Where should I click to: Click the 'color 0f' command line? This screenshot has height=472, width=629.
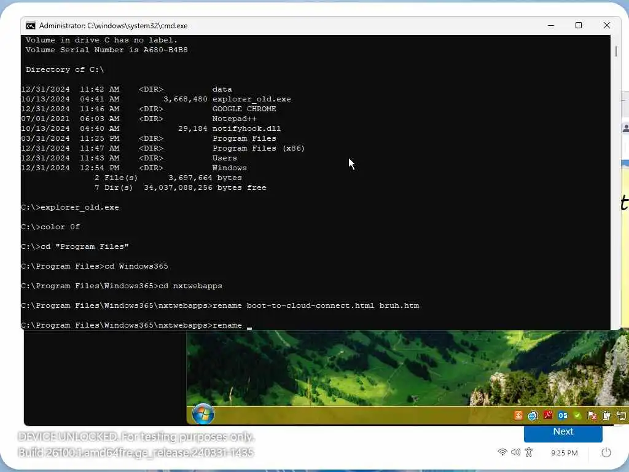pos(50,227)
